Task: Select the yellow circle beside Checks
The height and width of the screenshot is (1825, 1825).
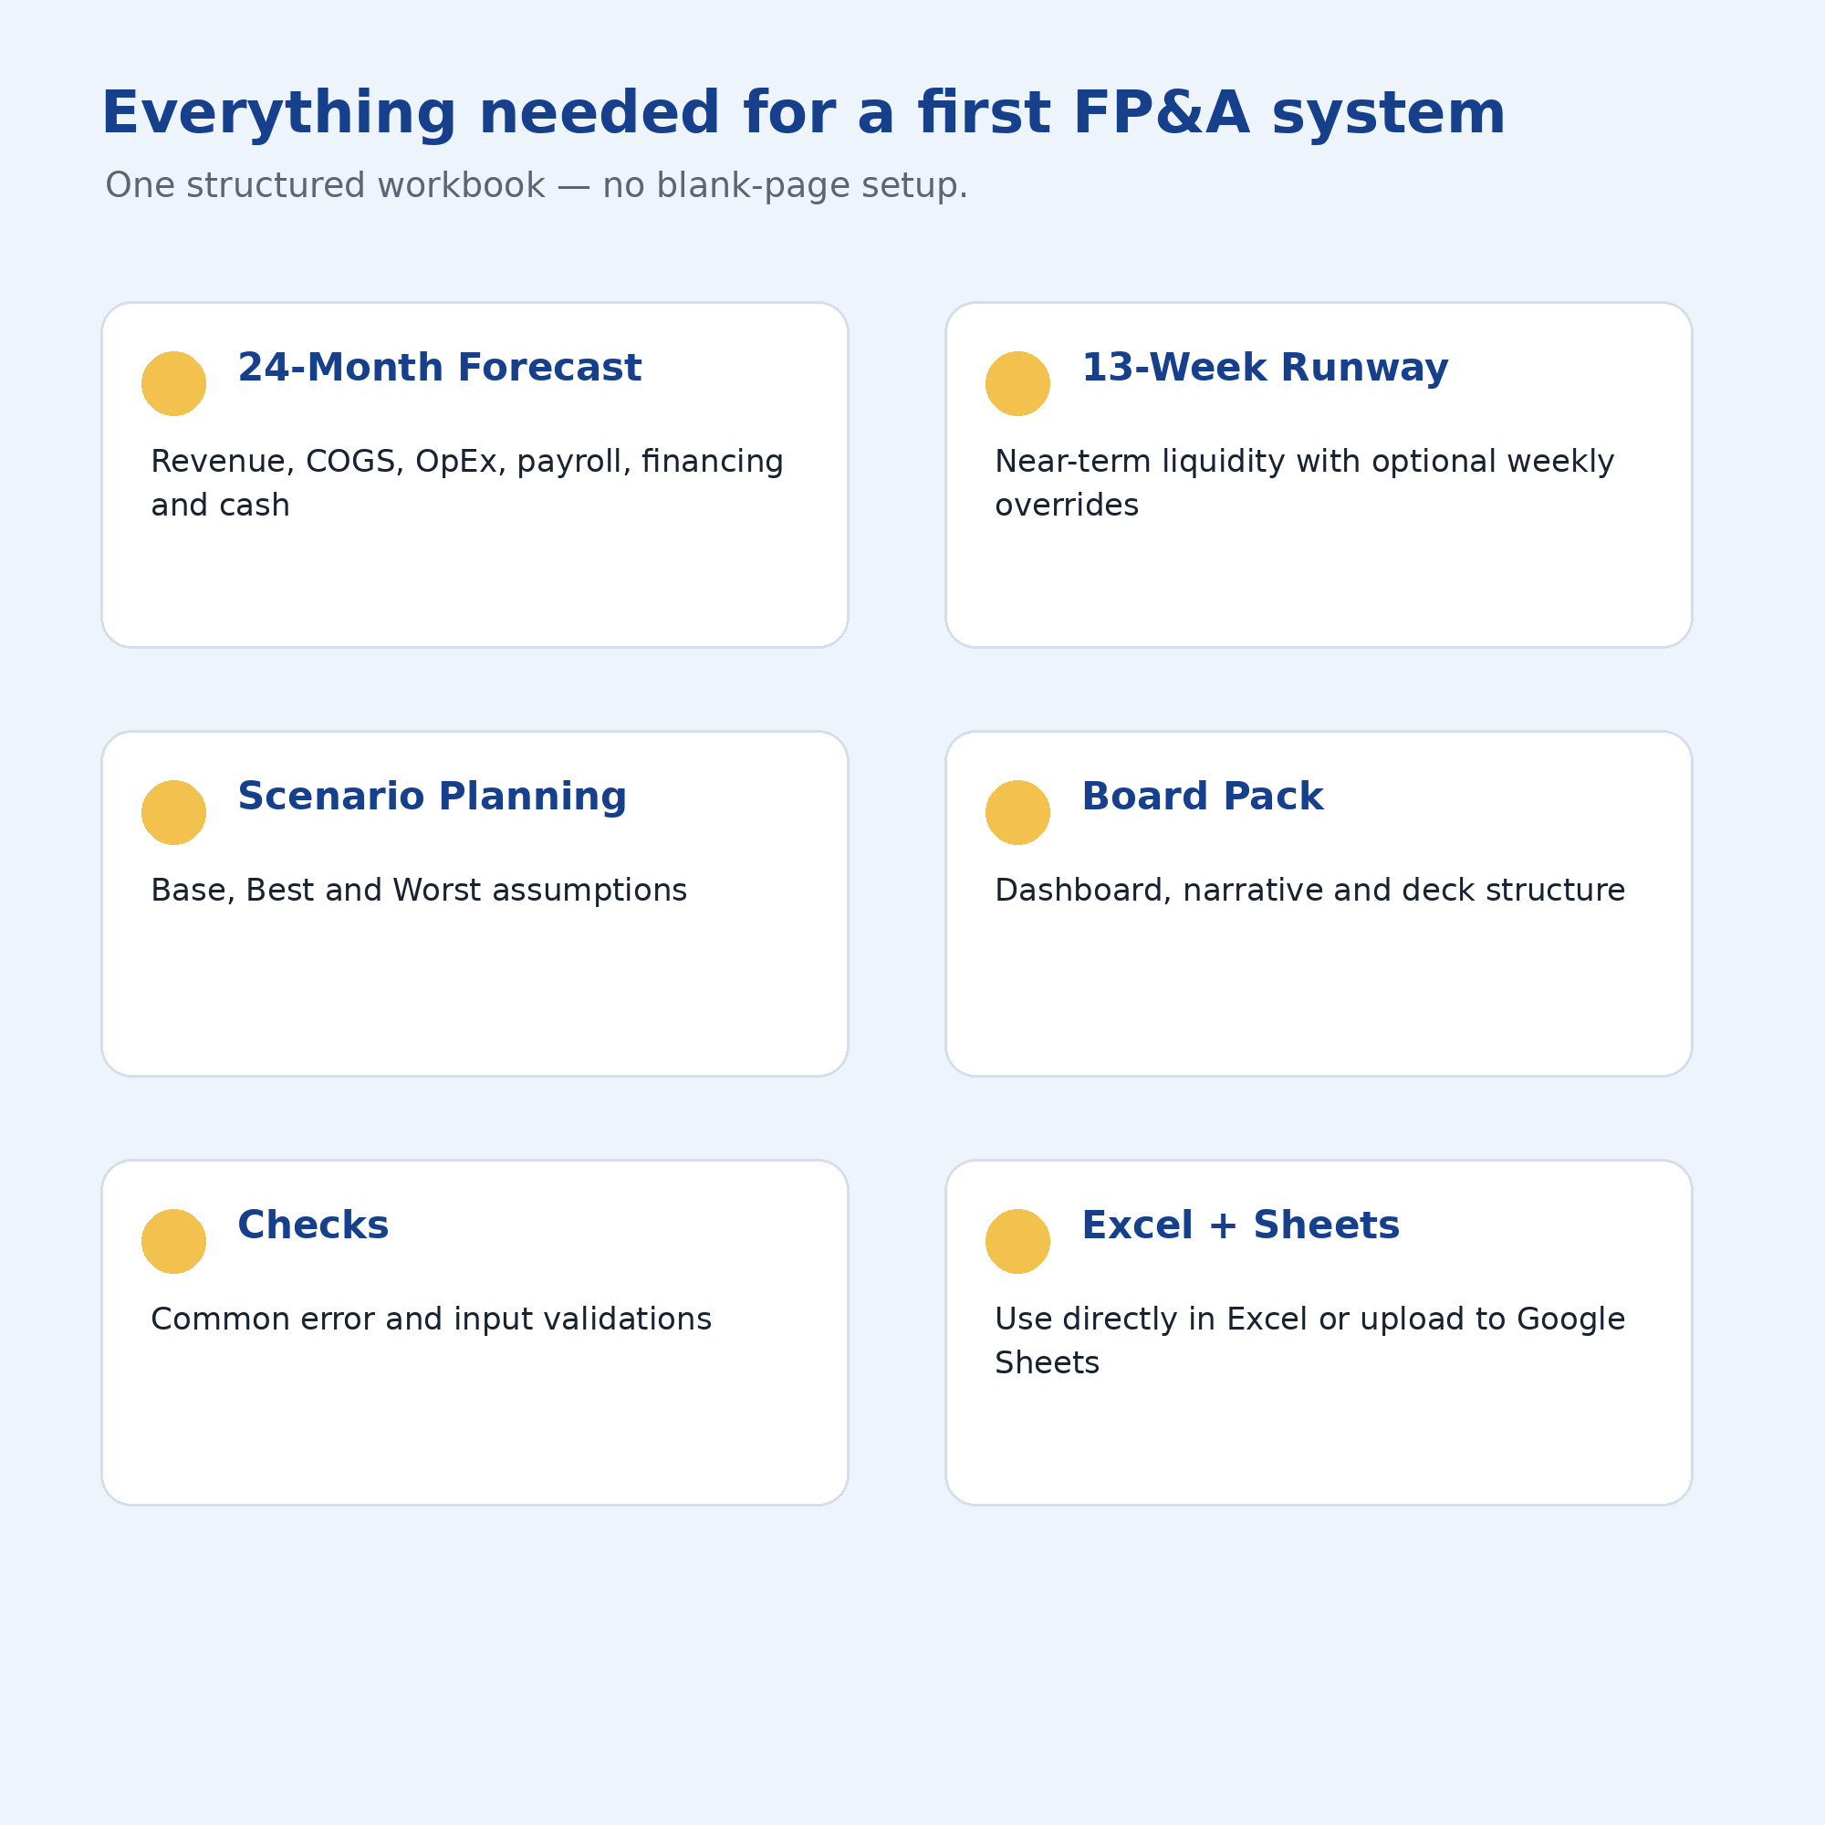Action: (173, 1241)
